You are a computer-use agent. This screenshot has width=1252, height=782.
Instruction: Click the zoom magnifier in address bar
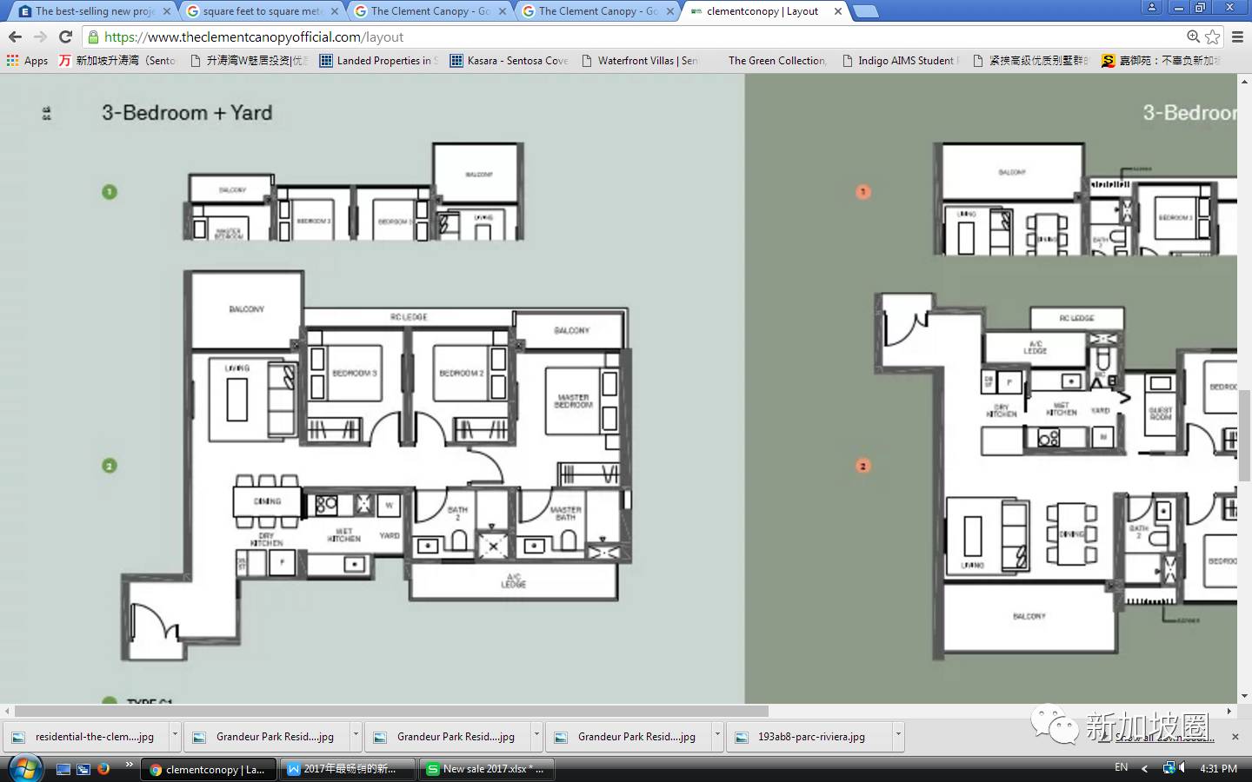coord(1194,36)
